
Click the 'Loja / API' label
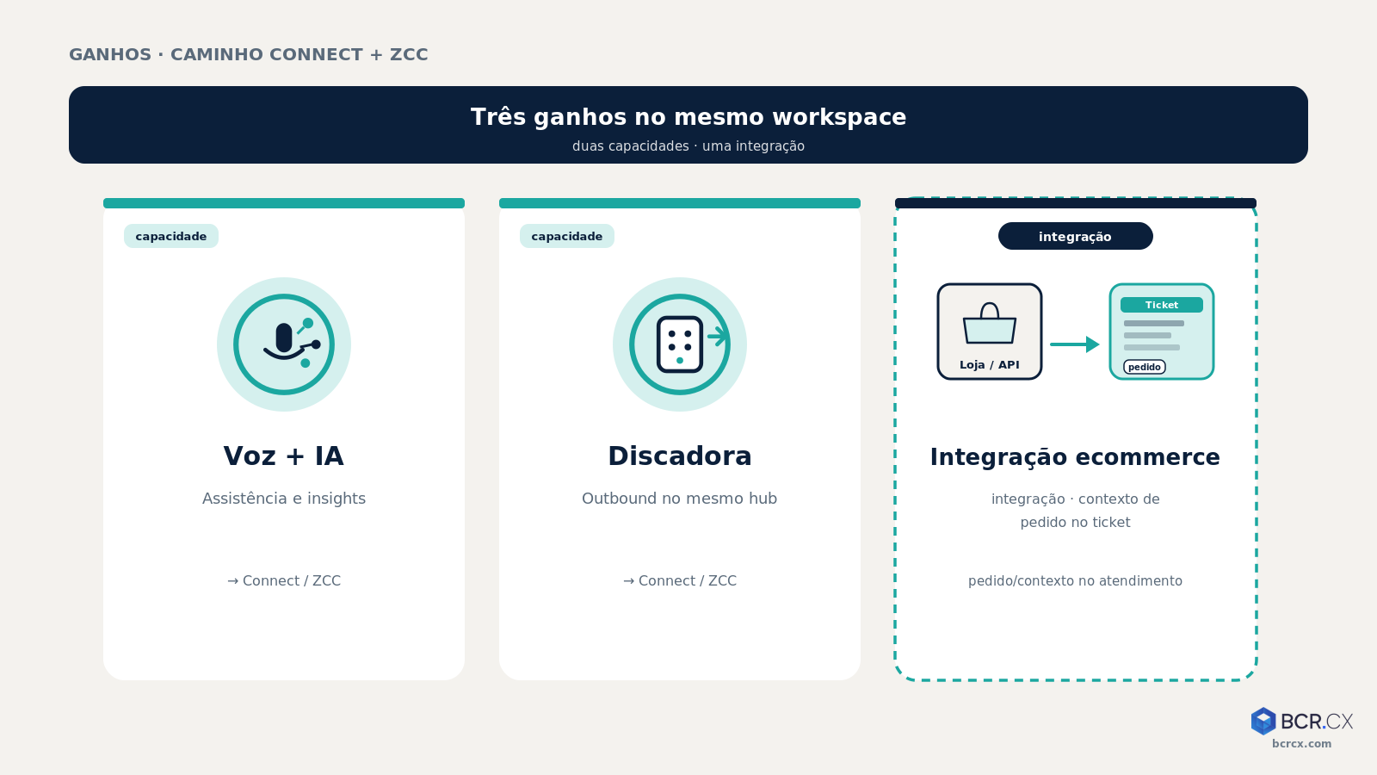pos(990,365)
